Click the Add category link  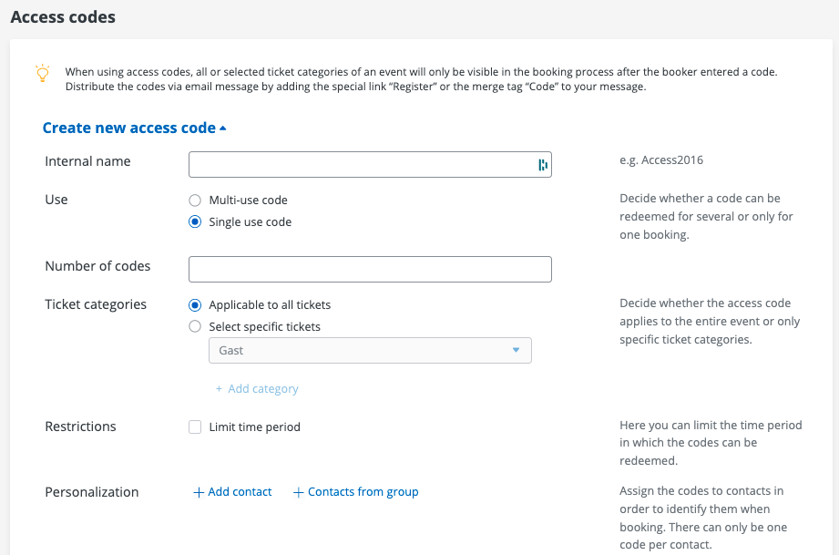(263, 389)
